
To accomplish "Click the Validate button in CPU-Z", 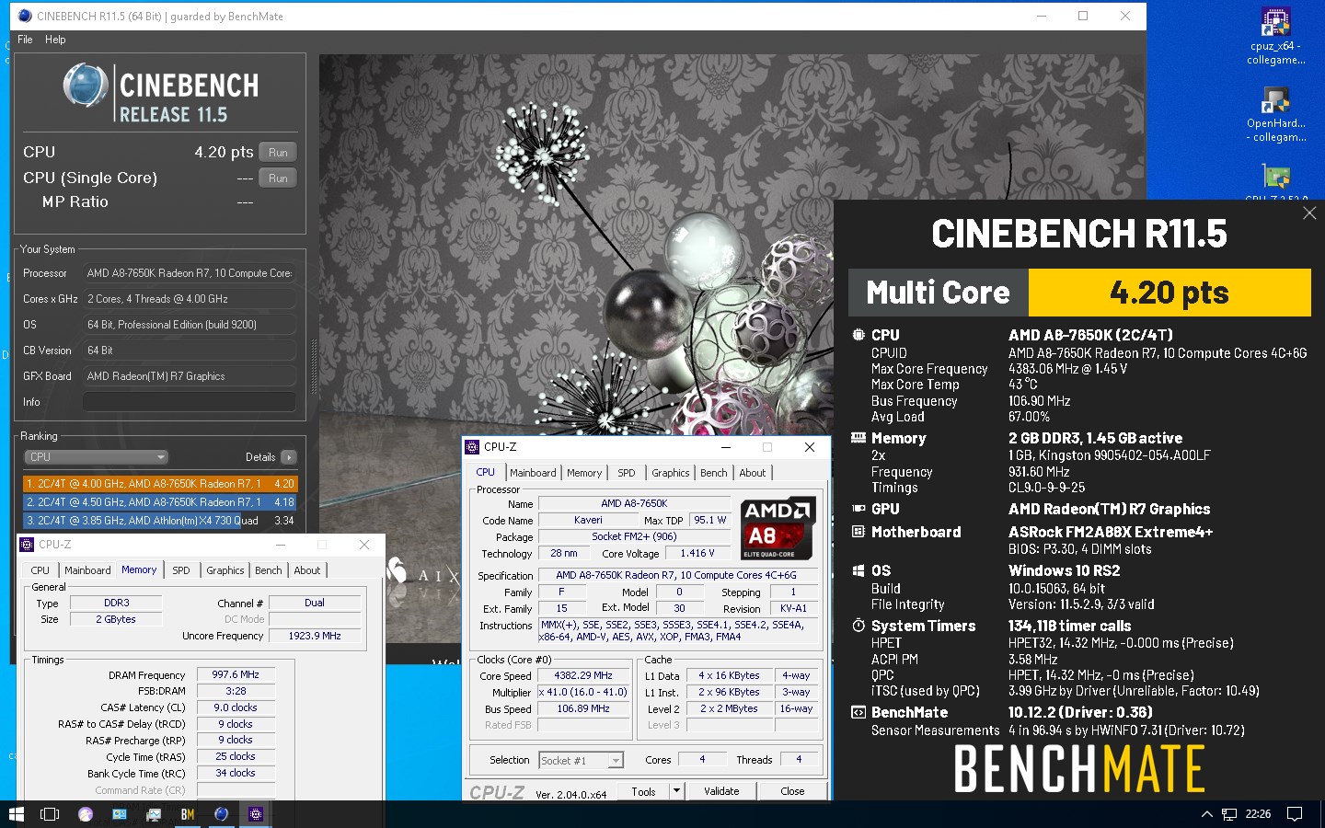I will [721, 791].
